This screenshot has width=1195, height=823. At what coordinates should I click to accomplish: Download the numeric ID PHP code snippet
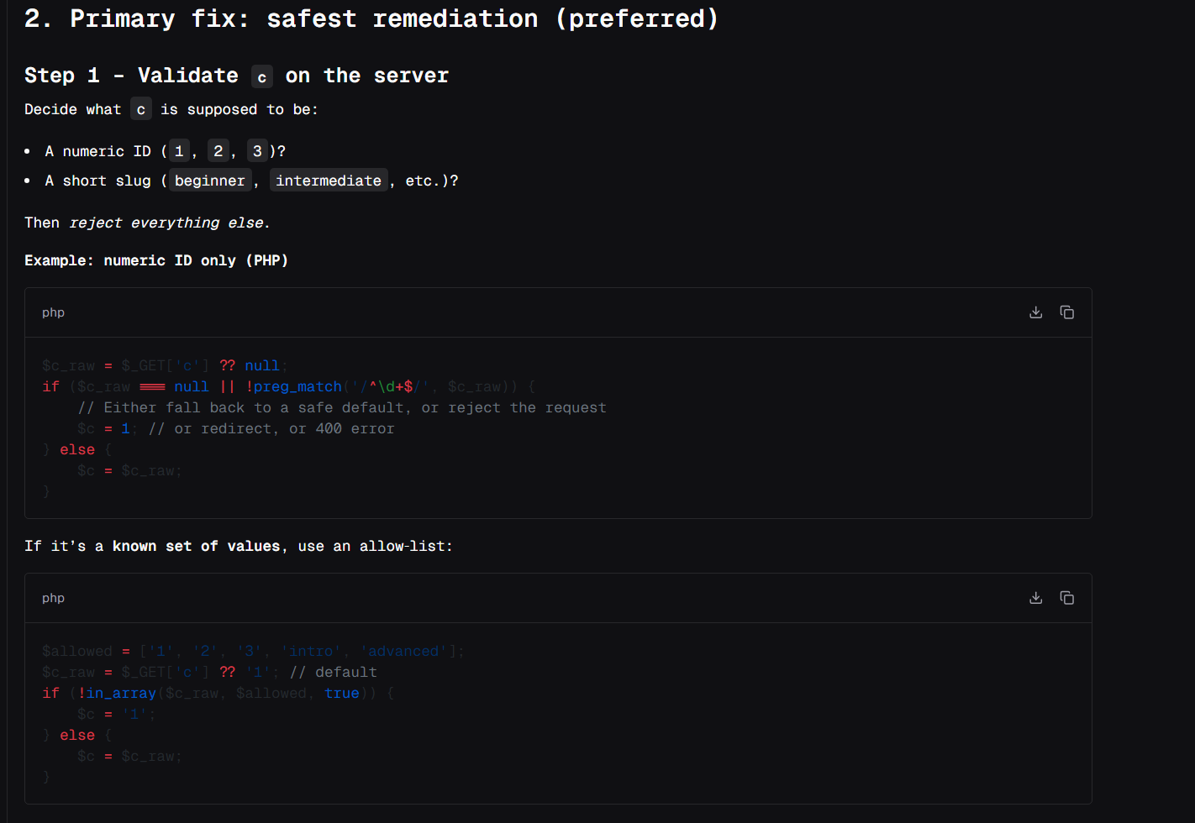coord(1035,312)
